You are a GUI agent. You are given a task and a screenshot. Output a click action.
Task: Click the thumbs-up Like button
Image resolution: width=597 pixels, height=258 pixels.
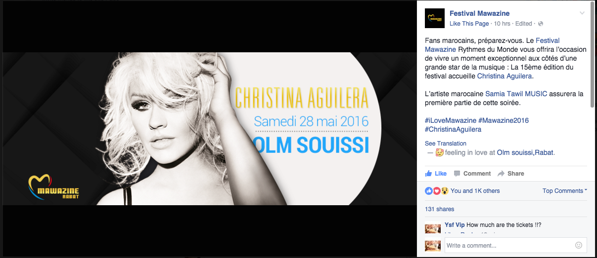[x=436, y=174]
